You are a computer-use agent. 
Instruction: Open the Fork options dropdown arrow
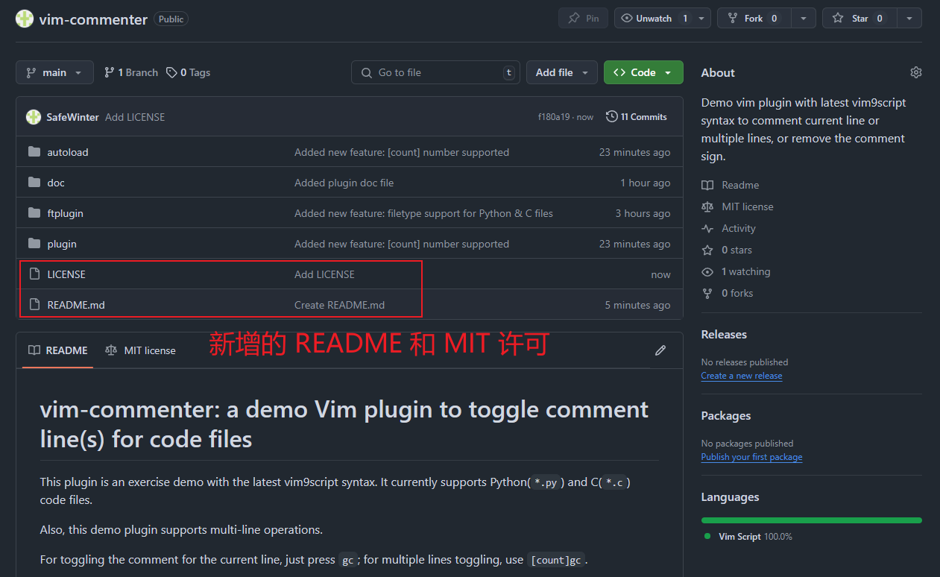[804, 19]
